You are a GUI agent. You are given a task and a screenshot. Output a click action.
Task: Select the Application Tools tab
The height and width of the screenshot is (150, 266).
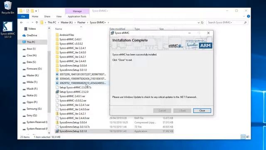[77, 17]
